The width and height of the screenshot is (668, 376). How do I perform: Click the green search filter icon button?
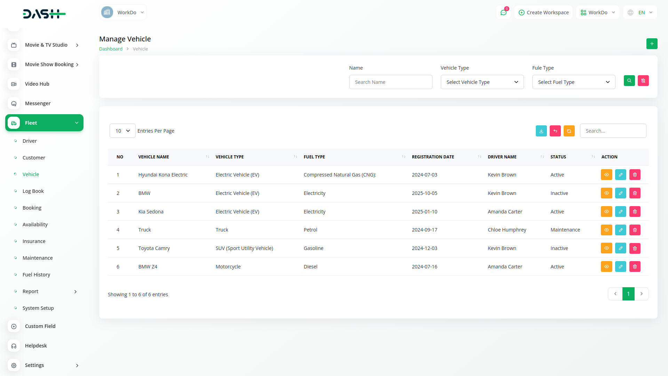[629, 81]
